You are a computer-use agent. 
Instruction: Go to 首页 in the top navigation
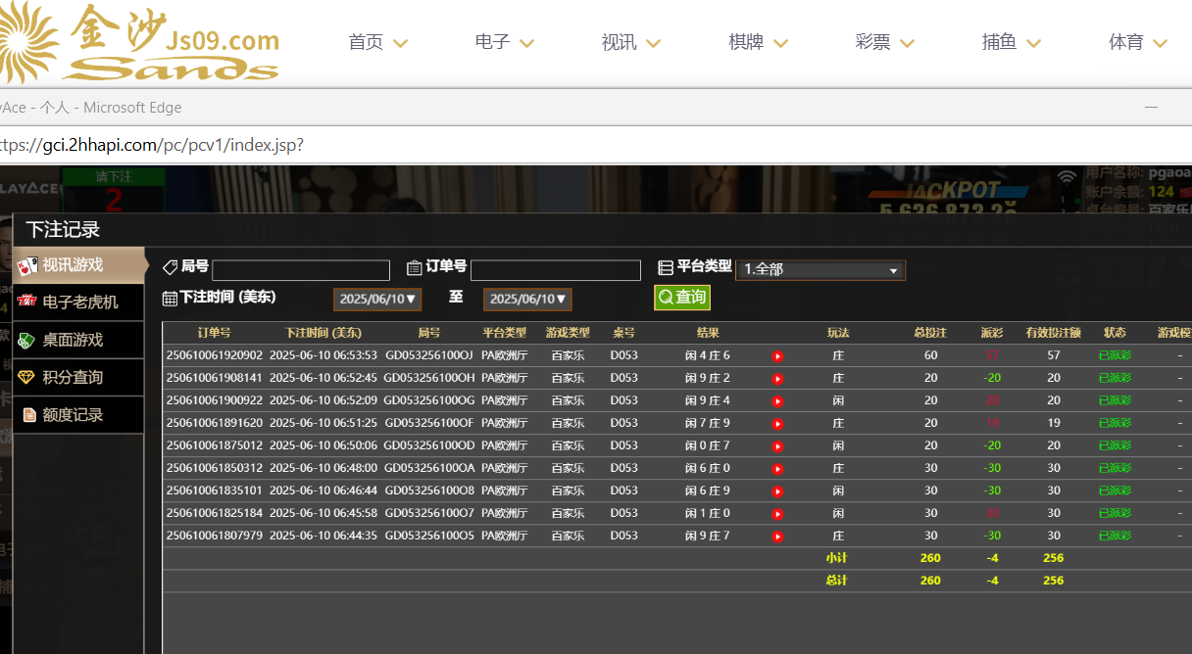coord(377,42)
